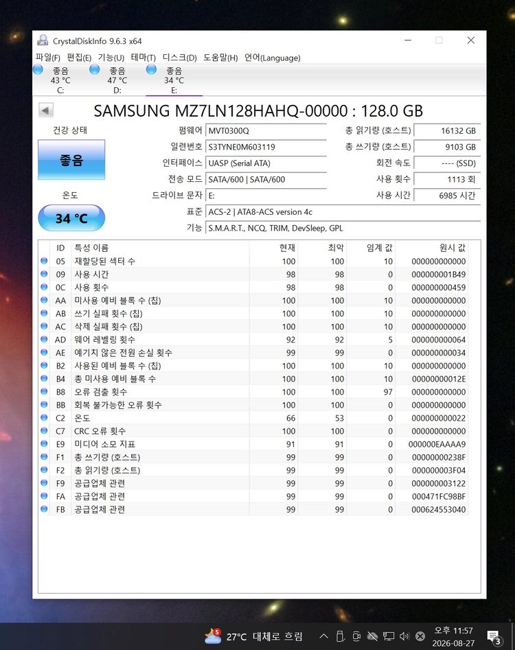Click status dot for attribute AD row

click(x=44, y=339)
